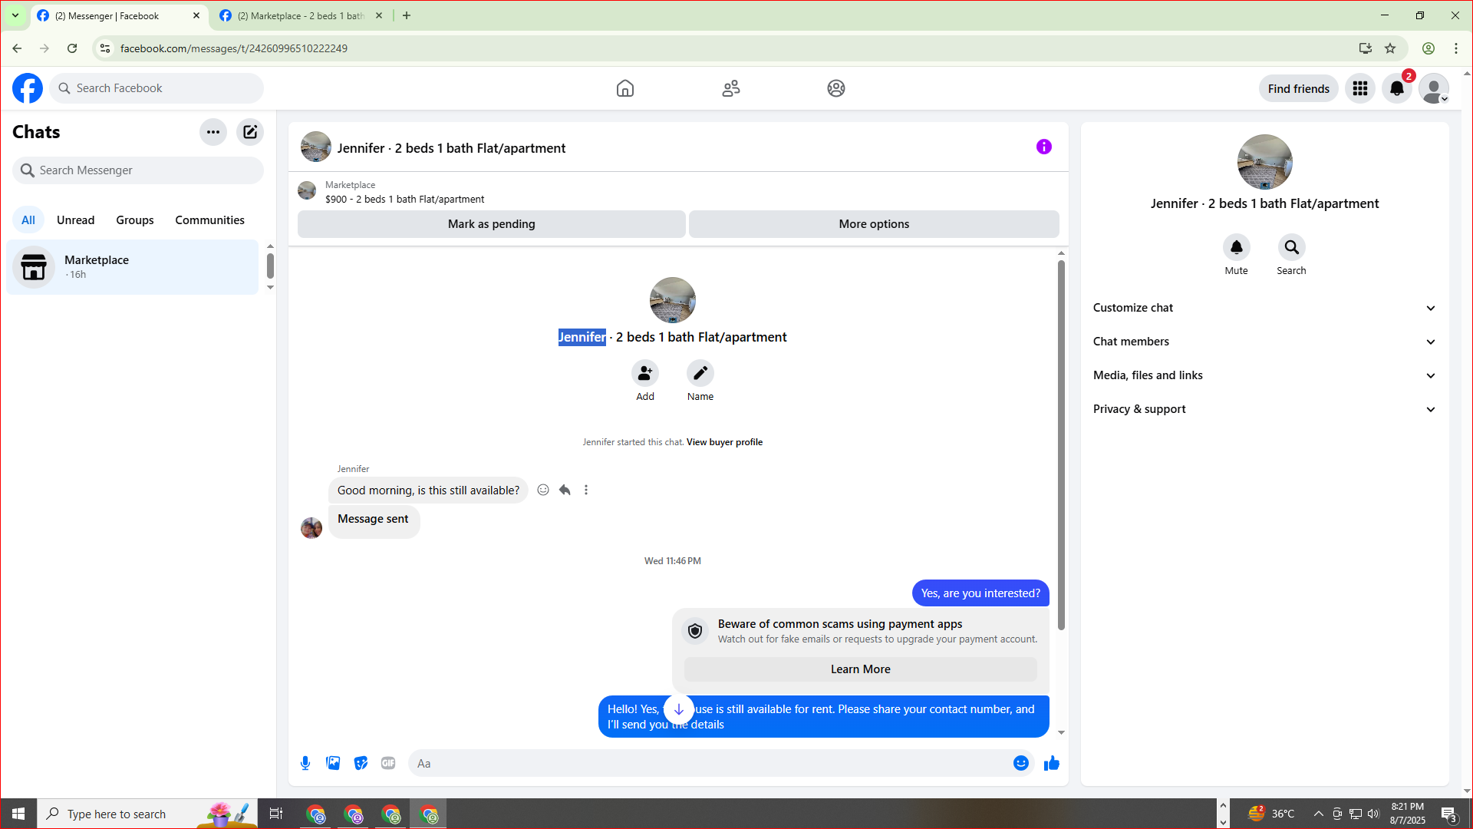This screenshot has height=829, width=1473.
Task: Open View buyer profile link
Action: click(724, 442)
